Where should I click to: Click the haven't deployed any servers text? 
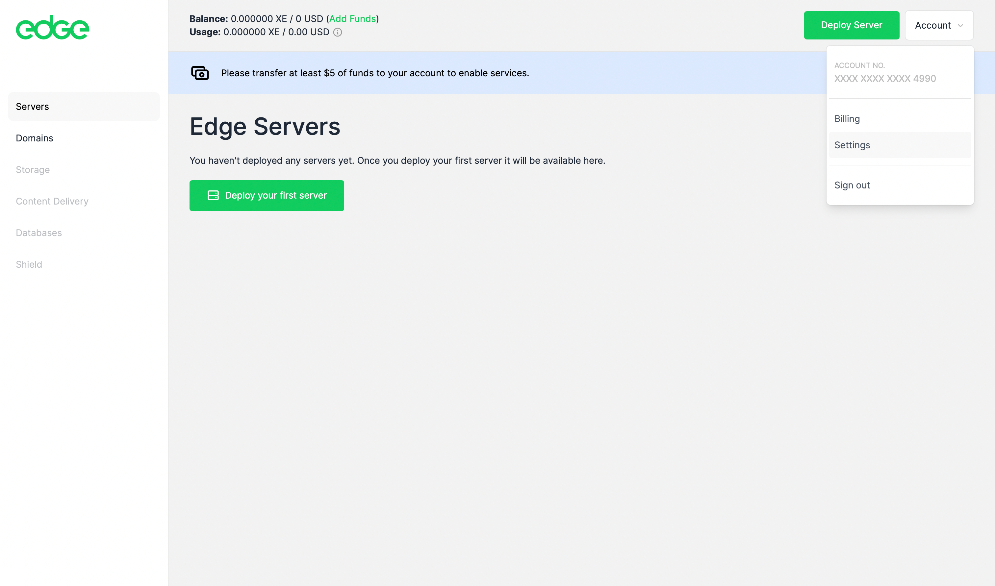pos(397,161)
